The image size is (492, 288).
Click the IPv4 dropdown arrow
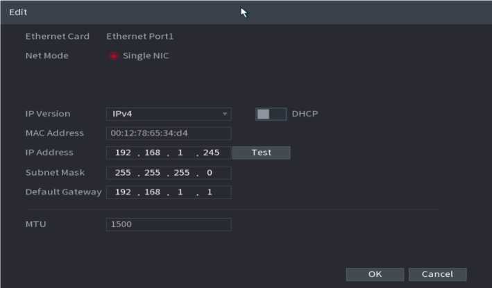pyautogui.click(x=225, y=114)
